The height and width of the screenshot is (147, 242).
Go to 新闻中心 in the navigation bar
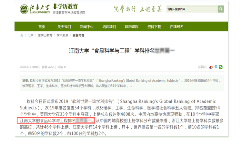[x=87, y=27]
